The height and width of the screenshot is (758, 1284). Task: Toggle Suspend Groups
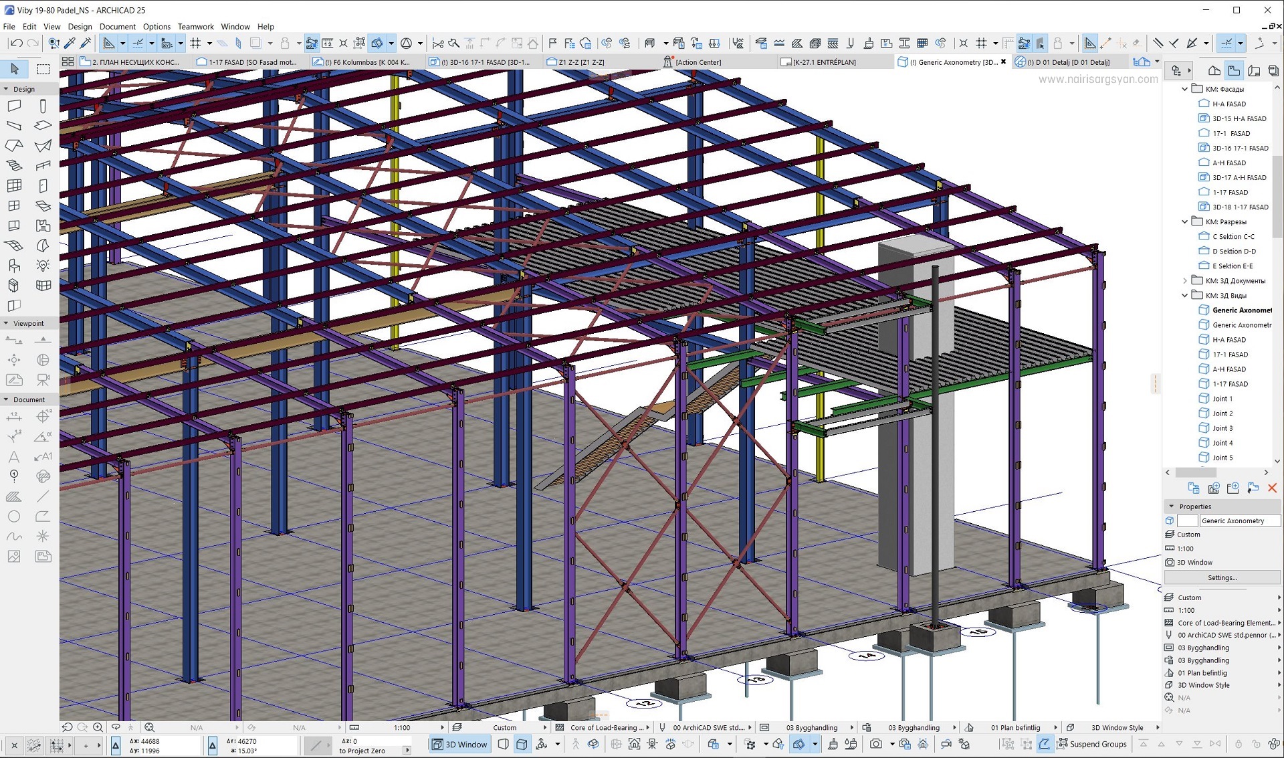[1091, 744]
